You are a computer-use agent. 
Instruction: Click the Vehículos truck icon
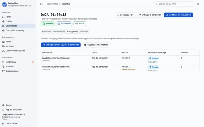[x=3, y=46]
